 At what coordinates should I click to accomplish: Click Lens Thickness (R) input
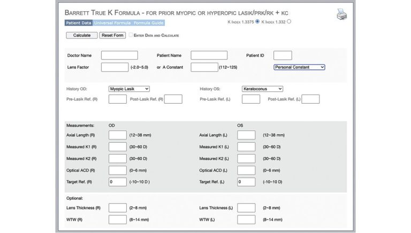118,207
